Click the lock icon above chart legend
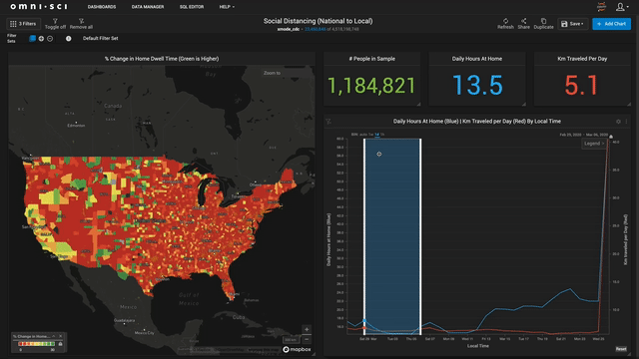The width and height of the screenshot is (639, 359). click(611, 138)
